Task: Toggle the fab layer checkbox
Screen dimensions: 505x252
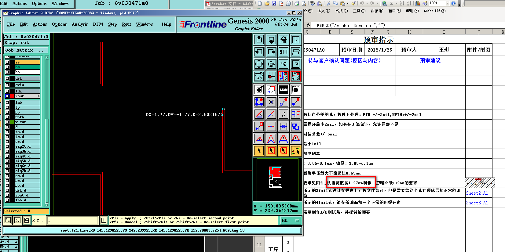Action: pyautogui.click(x=7, y=103)
